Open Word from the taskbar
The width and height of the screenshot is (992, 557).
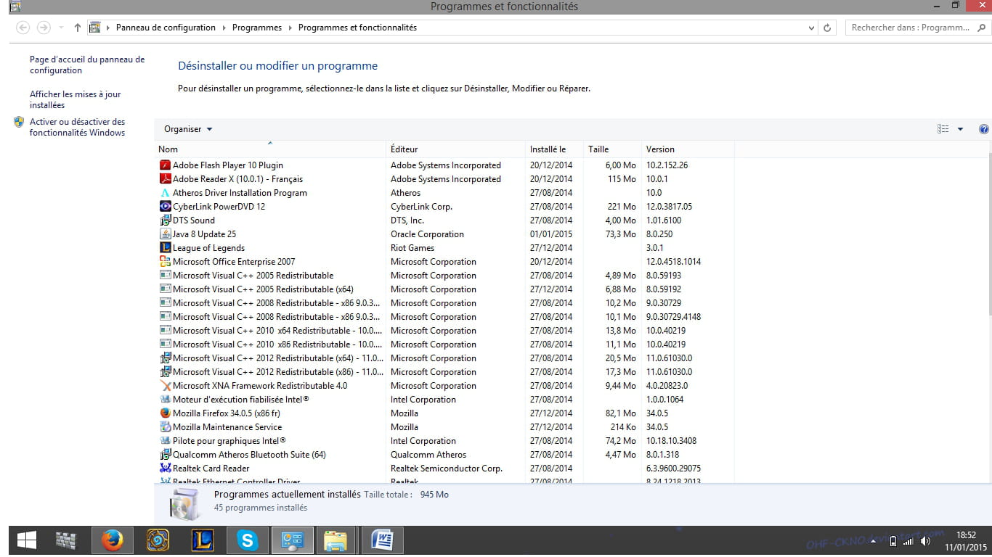[x=382, y=540]
